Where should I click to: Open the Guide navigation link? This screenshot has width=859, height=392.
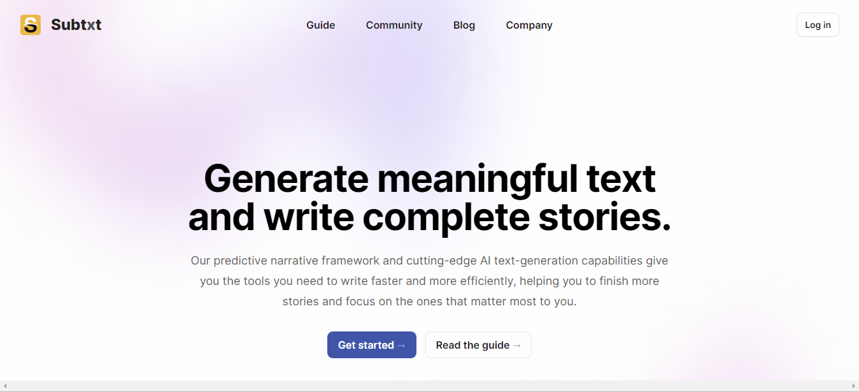pyautogui.click(x=320, y=25)
